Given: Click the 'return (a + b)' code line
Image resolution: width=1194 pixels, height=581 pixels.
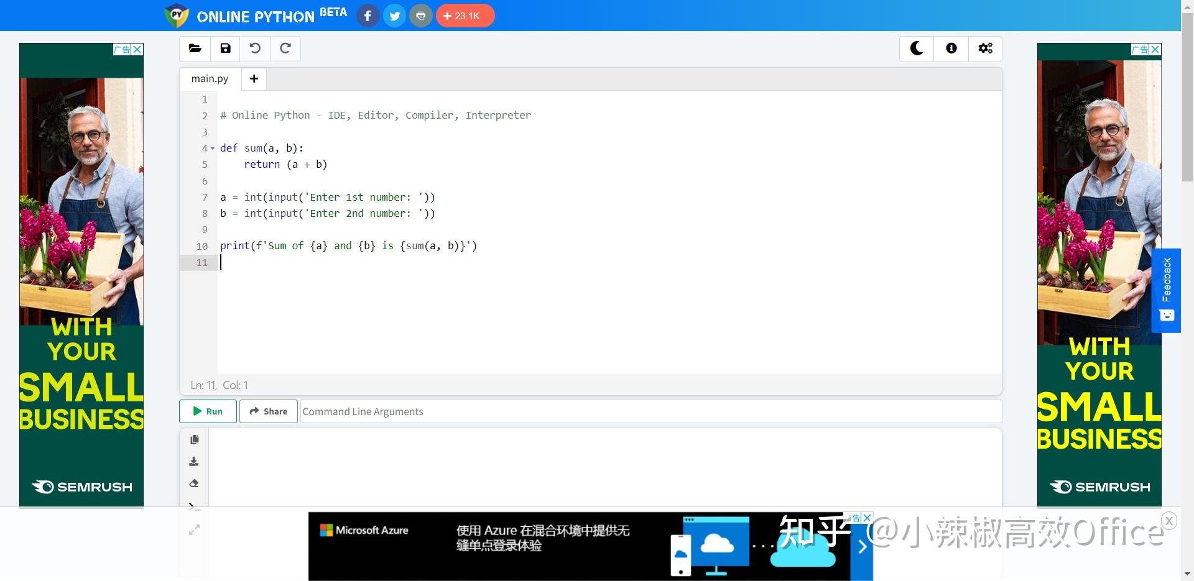Looking at the screenshot, I should click(285, 165).
